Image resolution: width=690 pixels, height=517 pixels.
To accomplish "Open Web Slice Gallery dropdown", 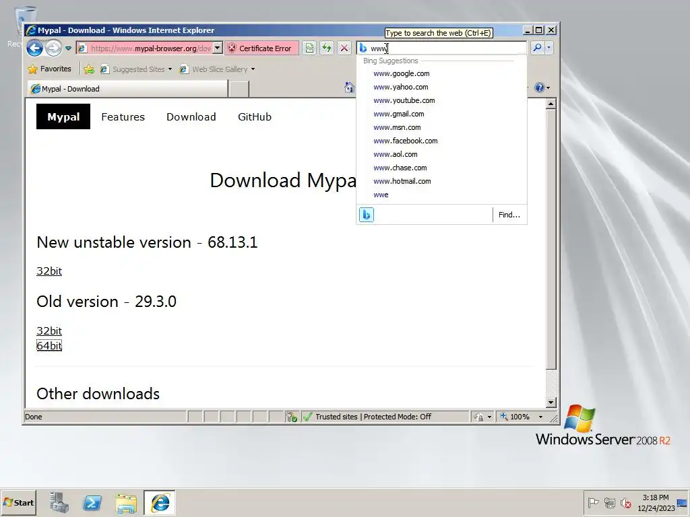I will (218, 69).
